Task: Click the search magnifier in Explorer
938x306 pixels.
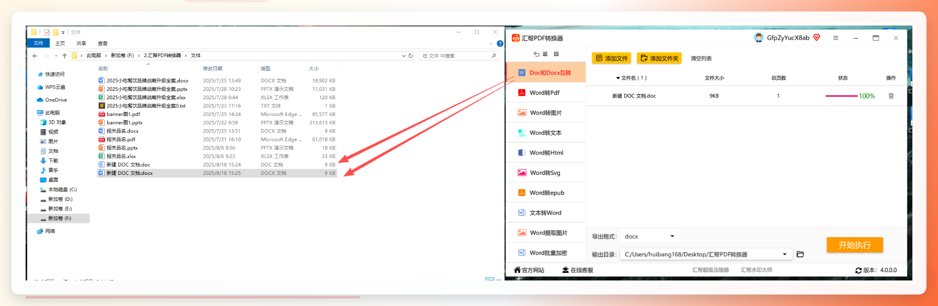Action: [x=494, y=56]
